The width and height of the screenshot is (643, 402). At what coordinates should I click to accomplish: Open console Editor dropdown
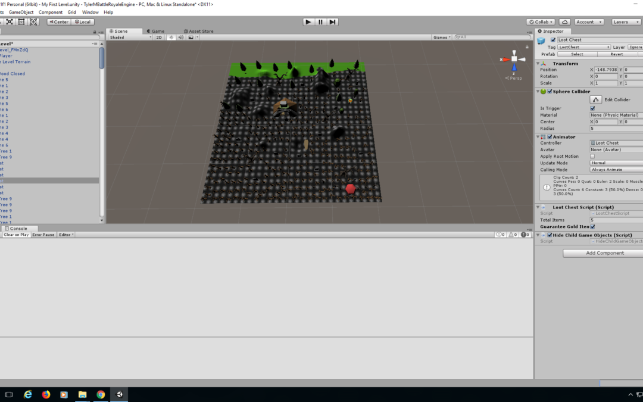pos(66,235)
